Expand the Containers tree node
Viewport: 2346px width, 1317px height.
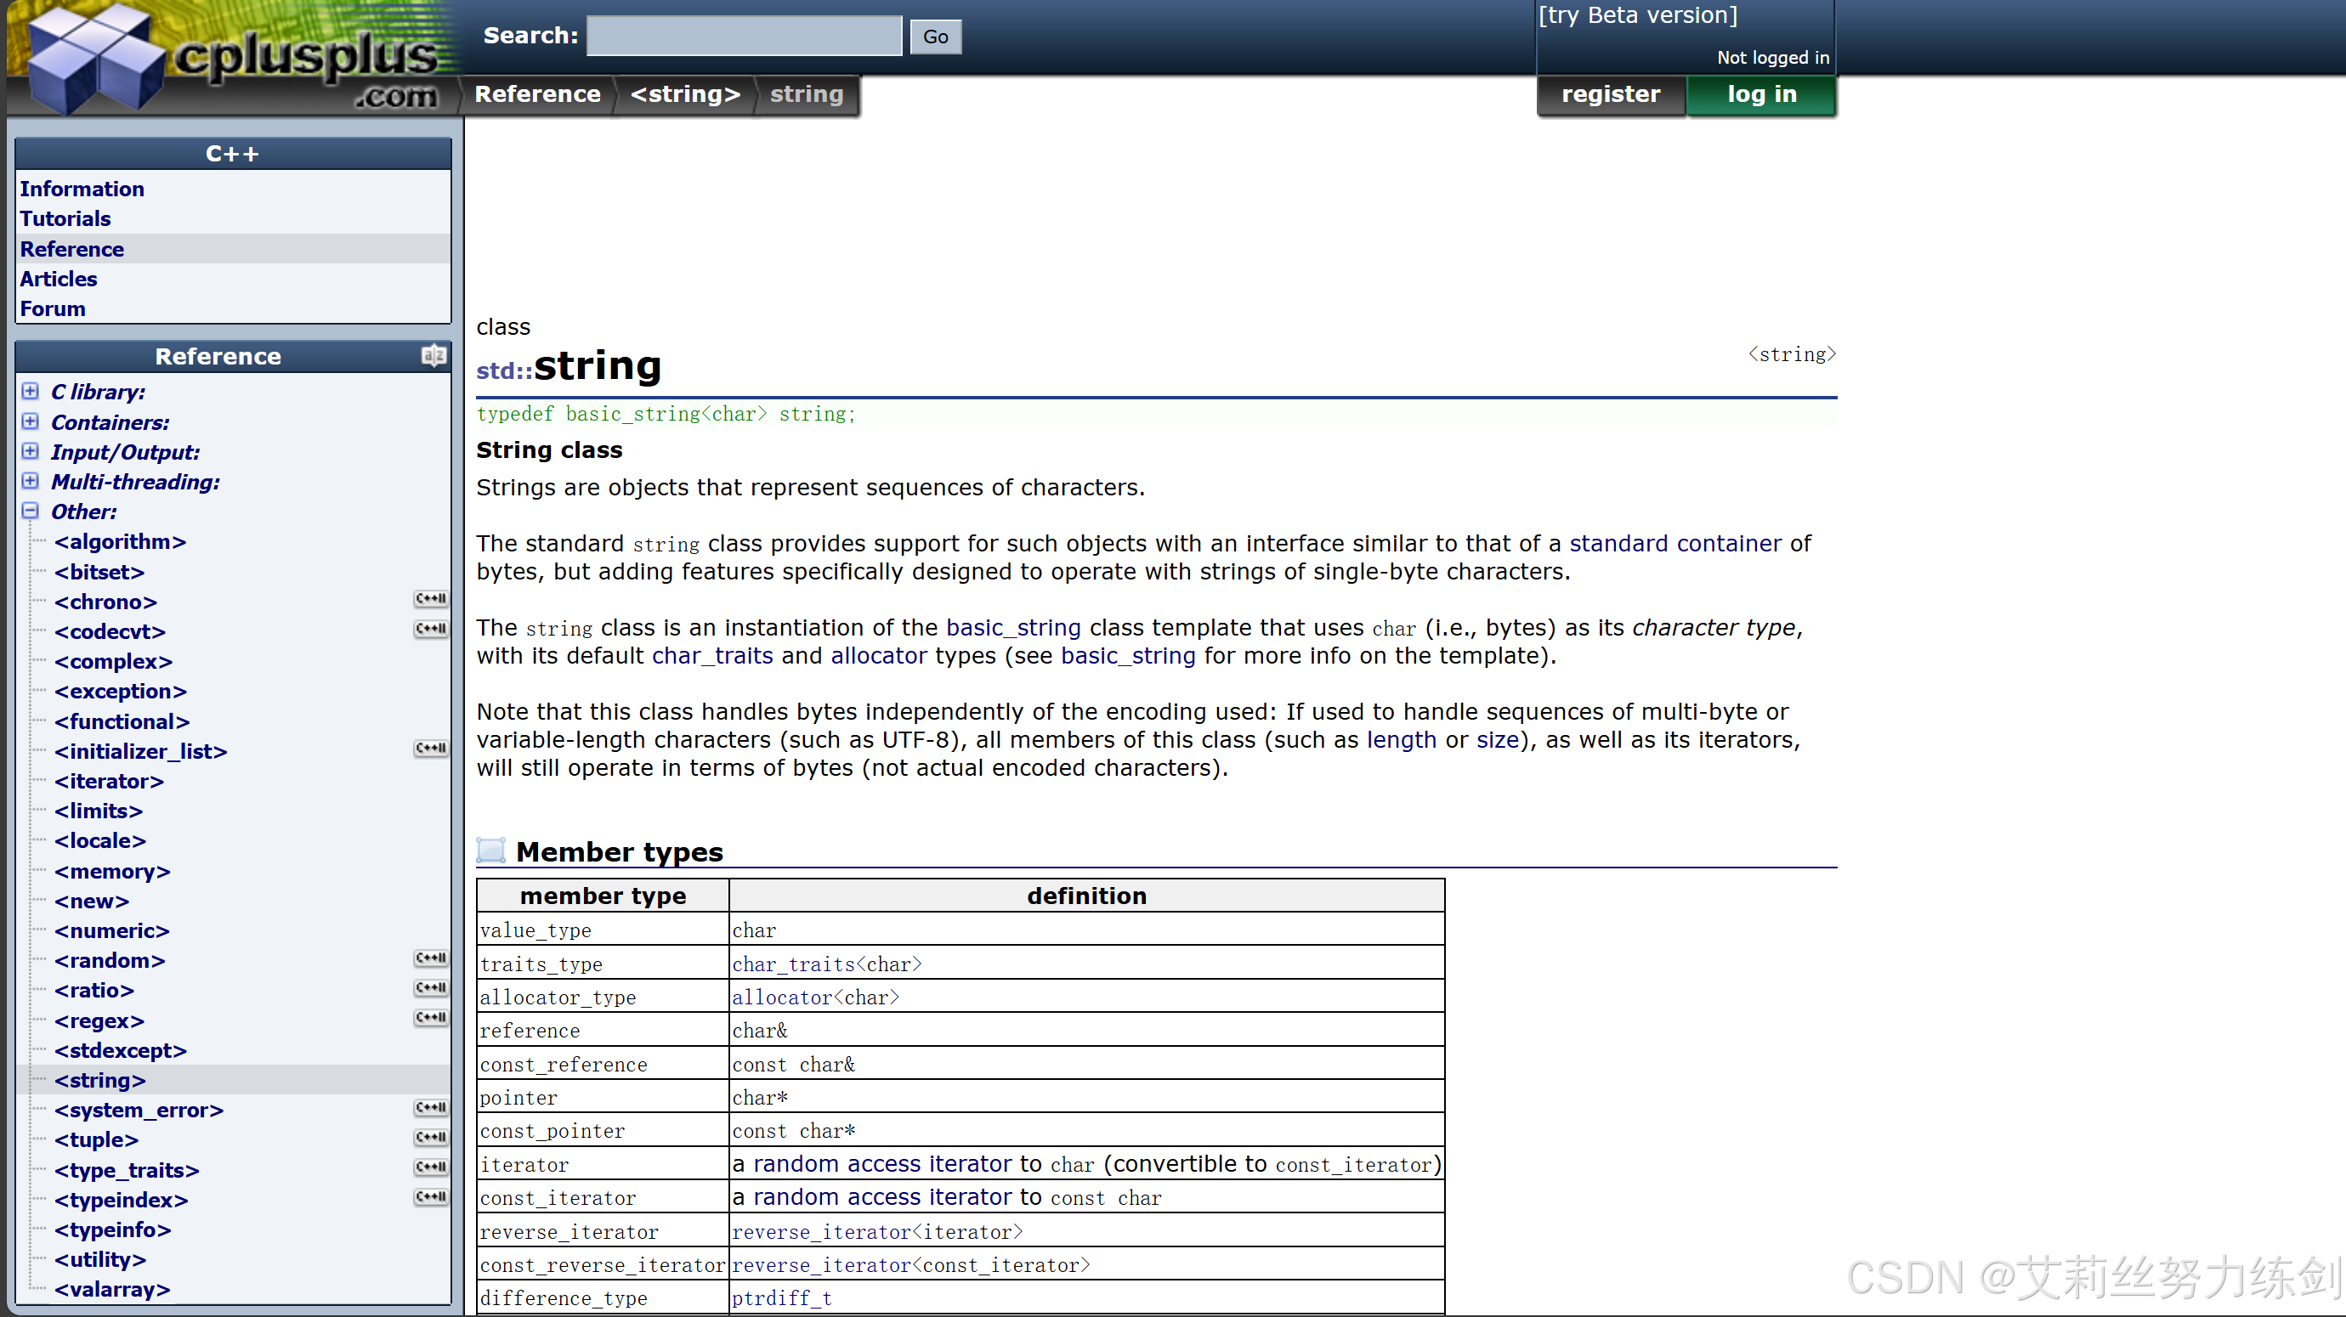coord(30,421)
